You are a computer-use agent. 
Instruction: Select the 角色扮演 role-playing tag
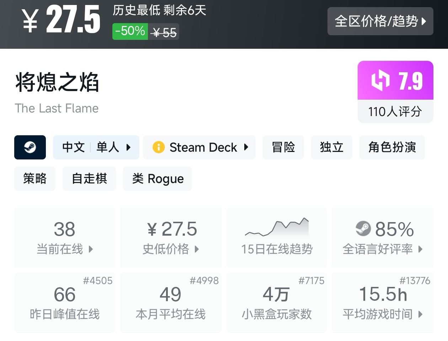[x=392, y=147]
